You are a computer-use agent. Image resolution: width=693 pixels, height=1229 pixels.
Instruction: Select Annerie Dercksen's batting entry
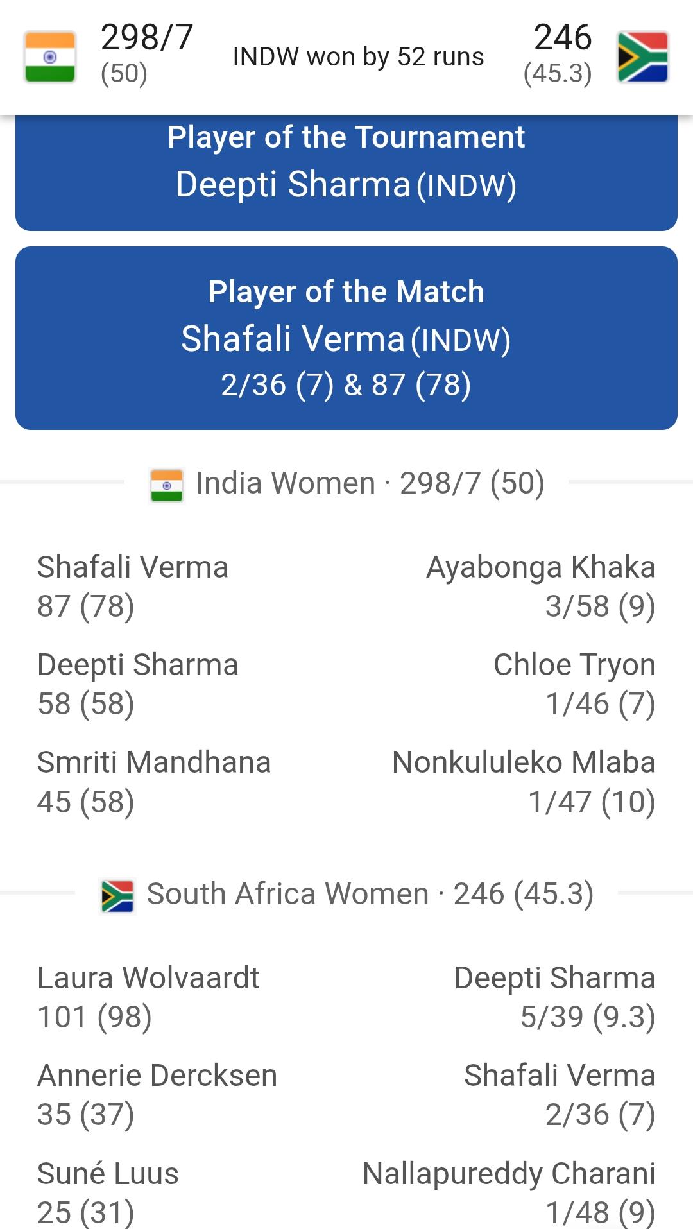[x=157, y=1094]
